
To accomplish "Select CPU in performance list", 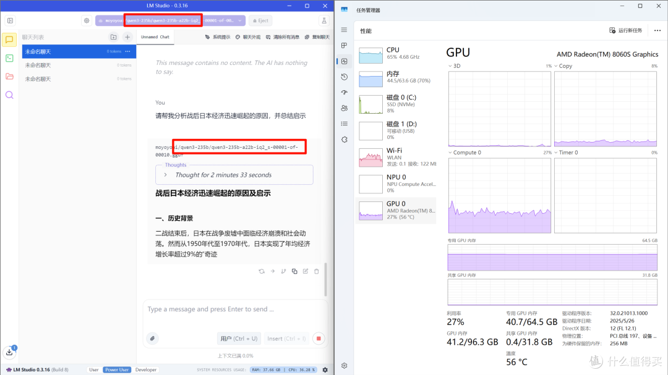I will (x=397, y=54).
